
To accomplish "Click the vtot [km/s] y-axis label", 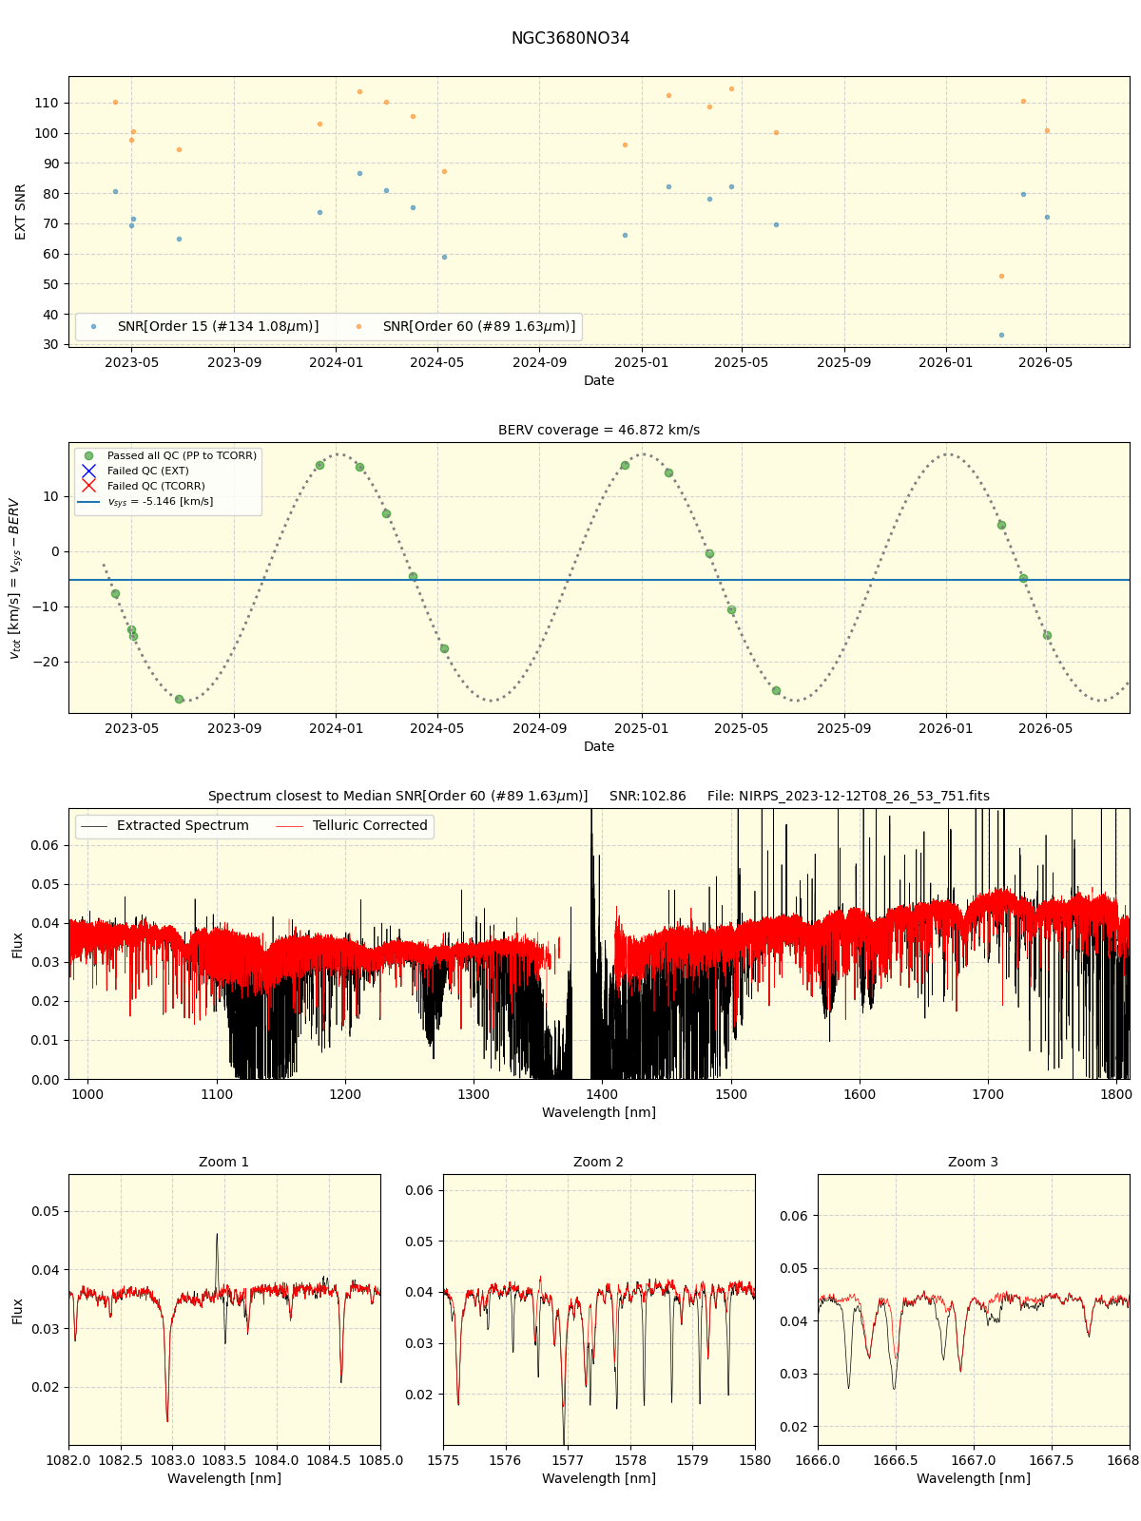I will (13, 578).
